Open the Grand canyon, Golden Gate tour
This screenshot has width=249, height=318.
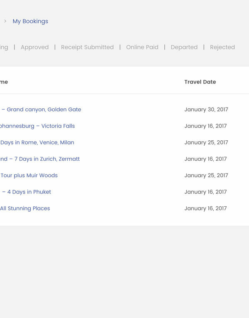(41, 110)
